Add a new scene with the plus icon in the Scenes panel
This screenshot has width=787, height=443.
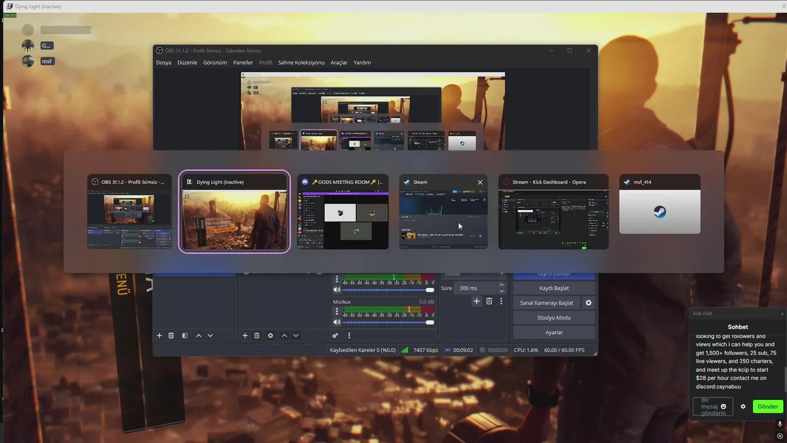pyautogui.click(x=159, y=335)
